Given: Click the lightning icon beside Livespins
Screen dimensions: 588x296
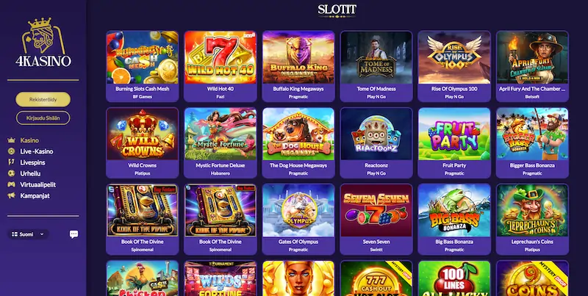Looking at the screenshot, I should click(12, 162).
